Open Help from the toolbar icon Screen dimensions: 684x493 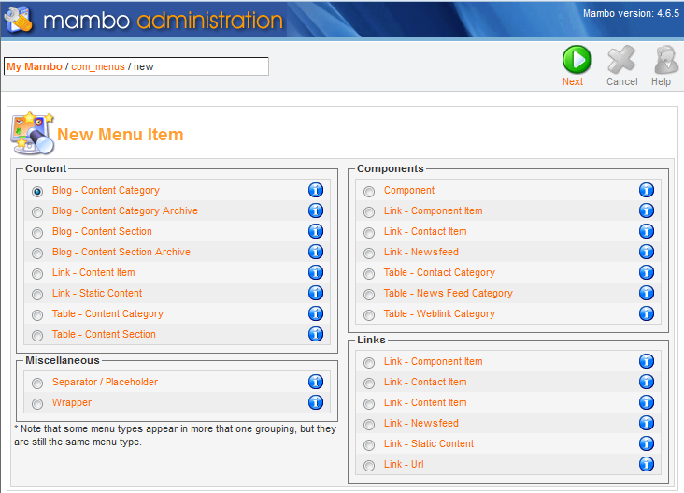[665, 59]
